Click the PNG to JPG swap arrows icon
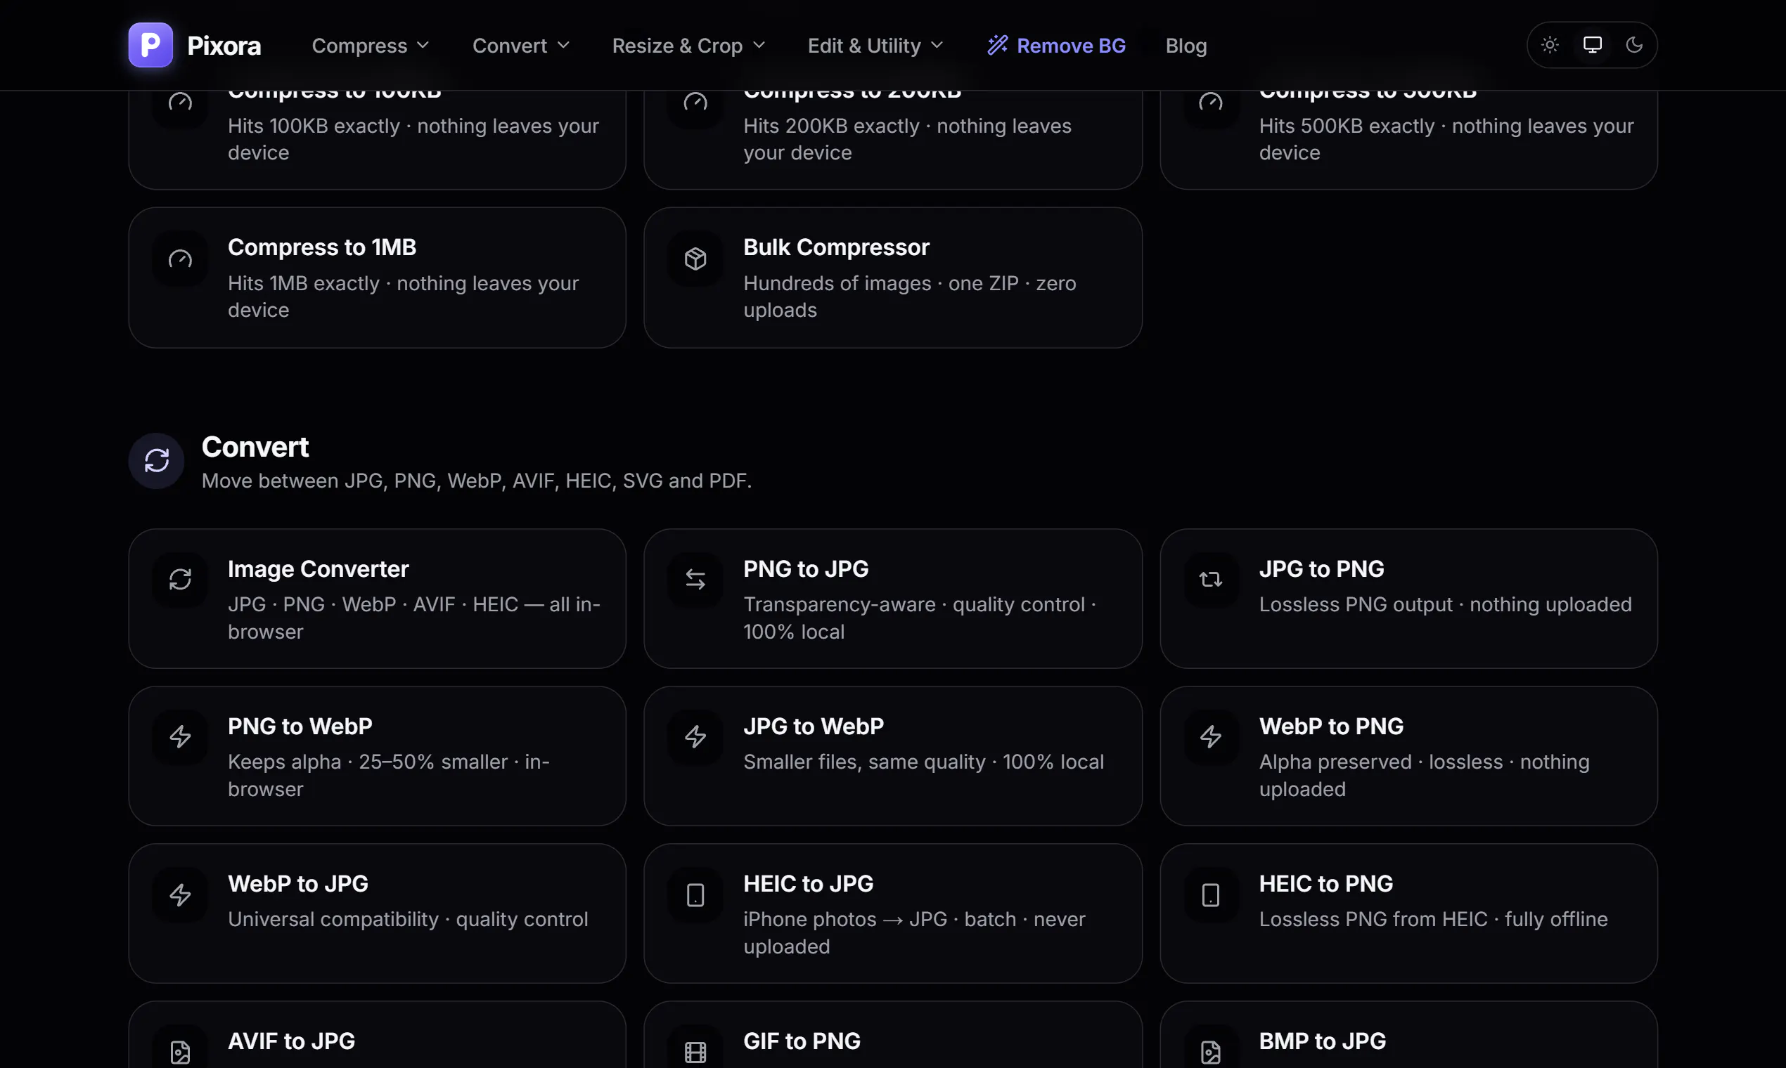The width and height of the screenshot is (1786, 1068). pos(695,580)
